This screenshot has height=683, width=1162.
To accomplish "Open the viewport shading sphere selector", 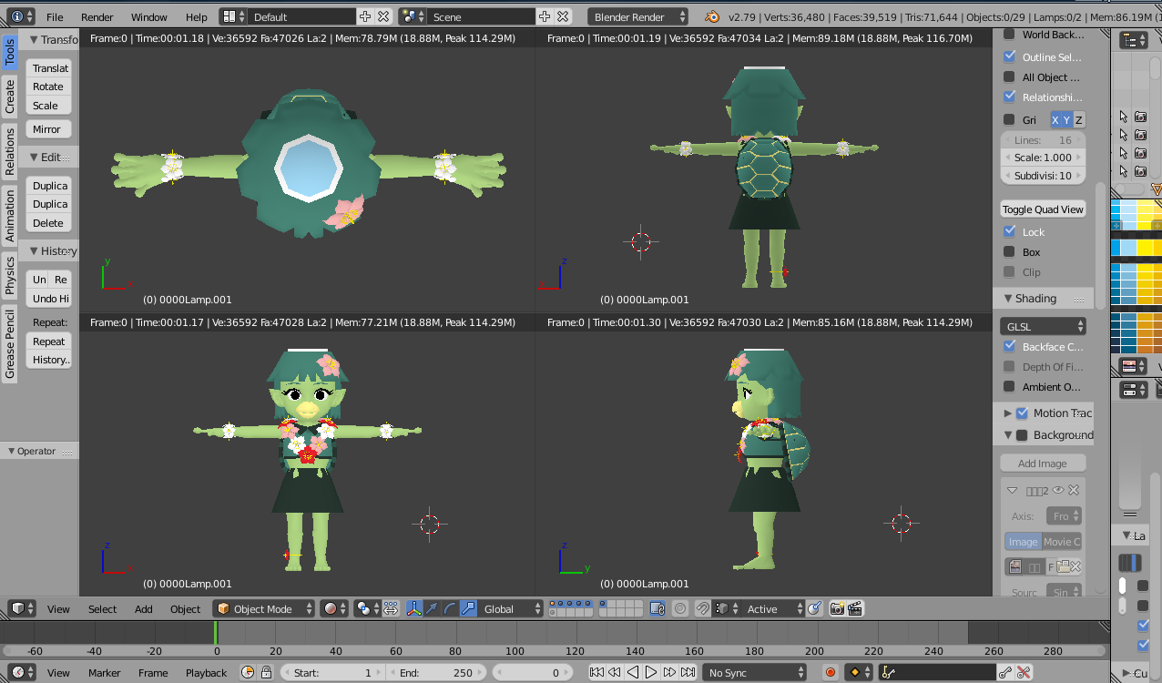I will pyautogui.click(x=335, y=608).
